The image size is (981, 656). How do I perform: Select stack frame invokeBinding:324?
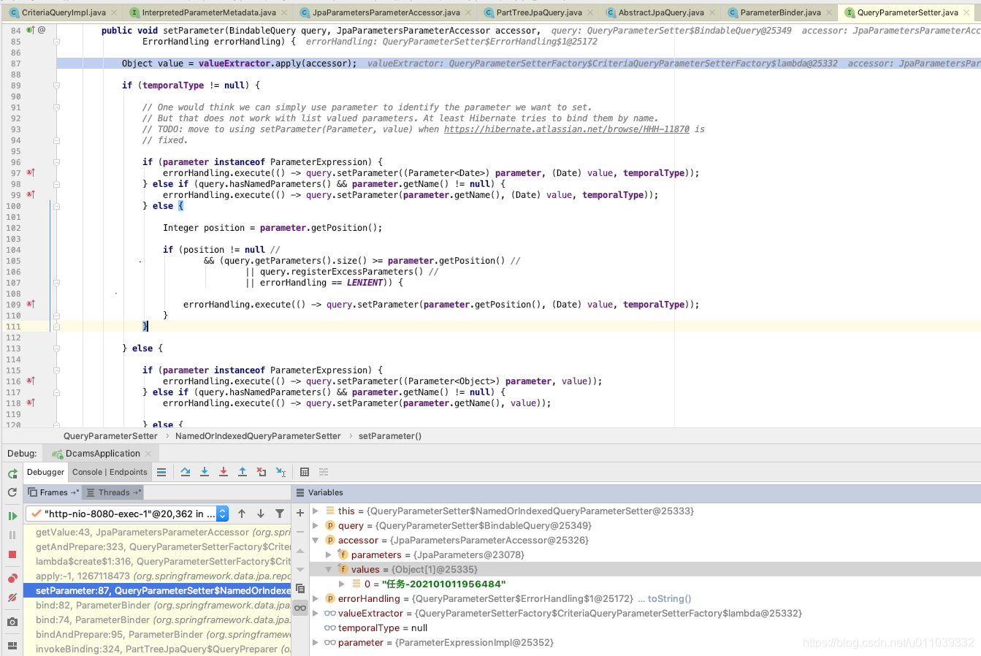pos(157,649)
